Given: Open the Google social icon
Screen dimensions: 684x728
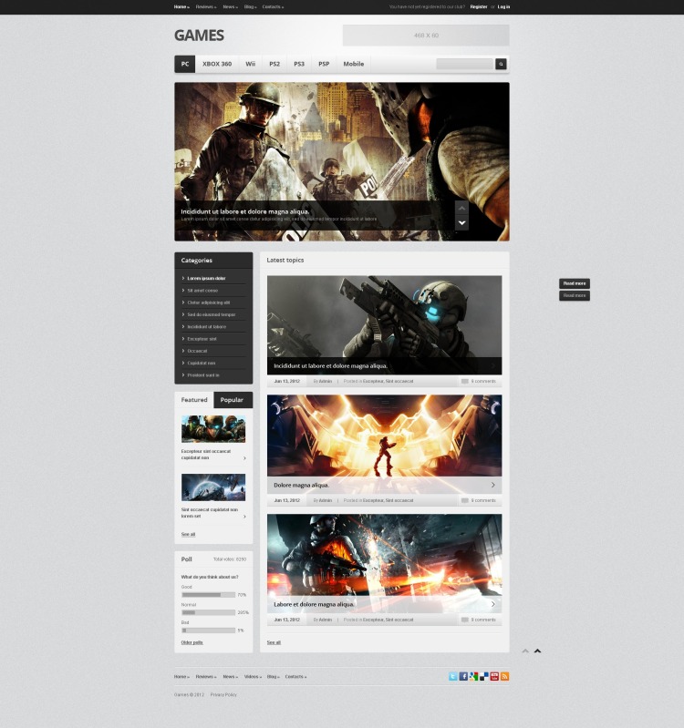Looking at the screenshot, I should pos(473,676).
